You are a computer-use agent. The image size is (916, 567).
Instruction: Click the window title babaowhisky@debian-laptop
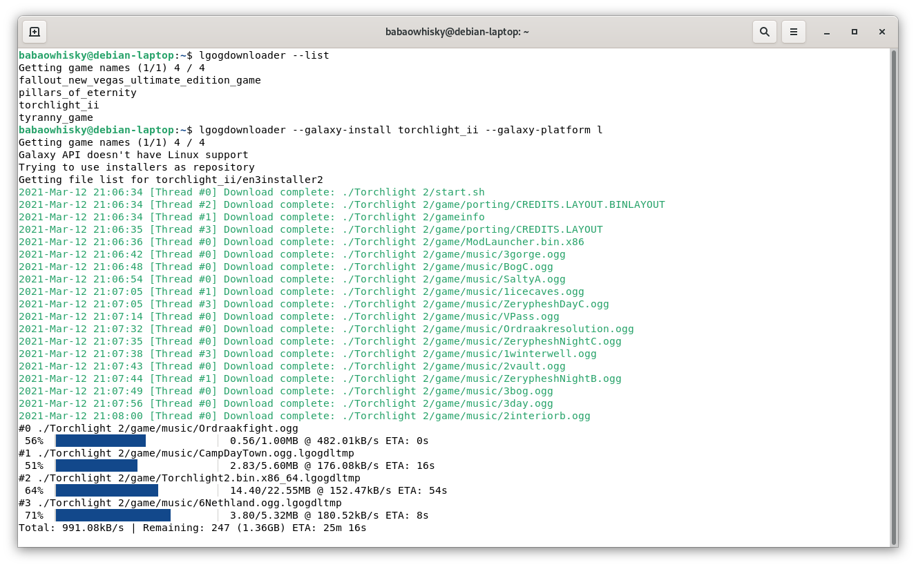[x=457, y=32]
